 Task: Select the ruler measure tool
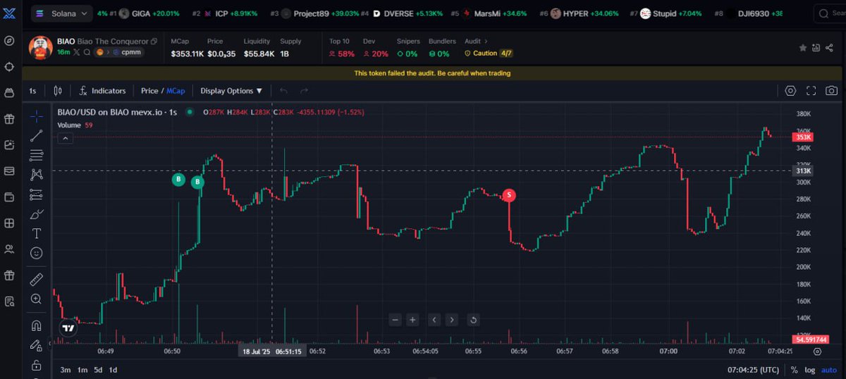37,280
